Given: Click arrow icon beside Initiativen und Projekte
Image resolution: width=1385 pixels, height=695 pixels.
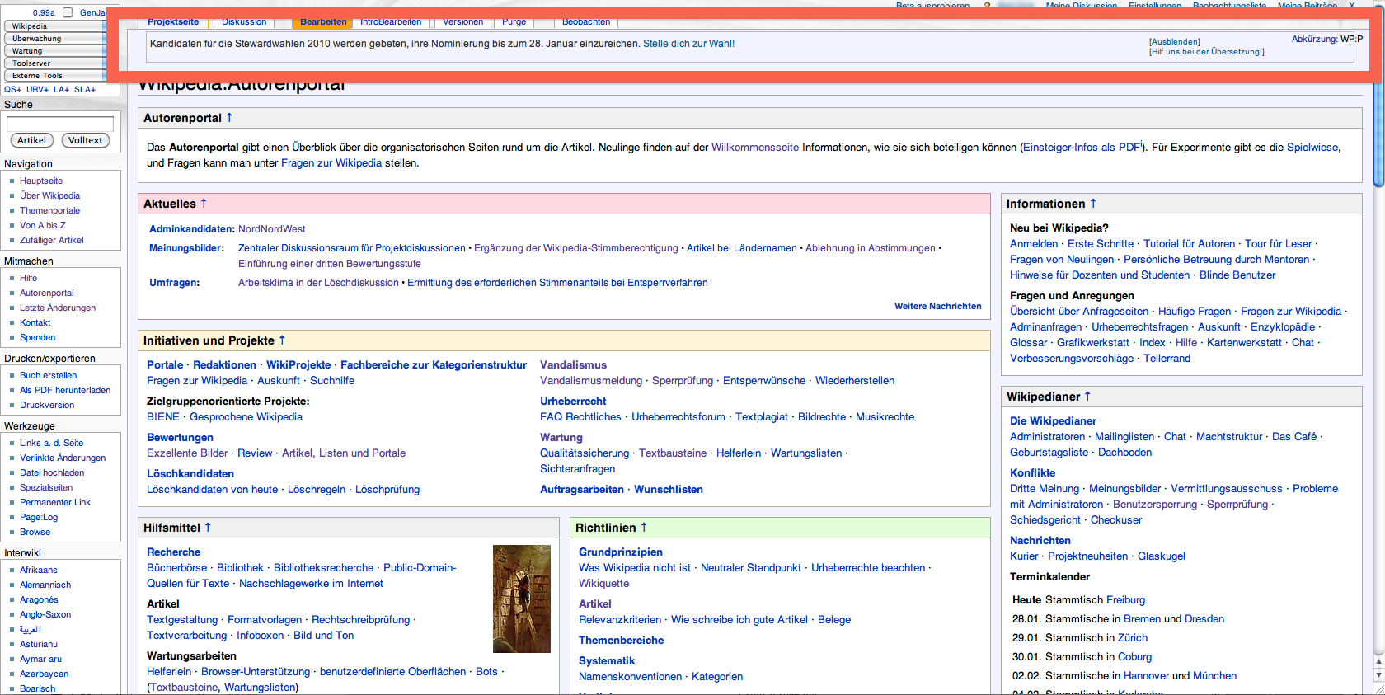Looking at the screenshot, I should tap(282, 340).
